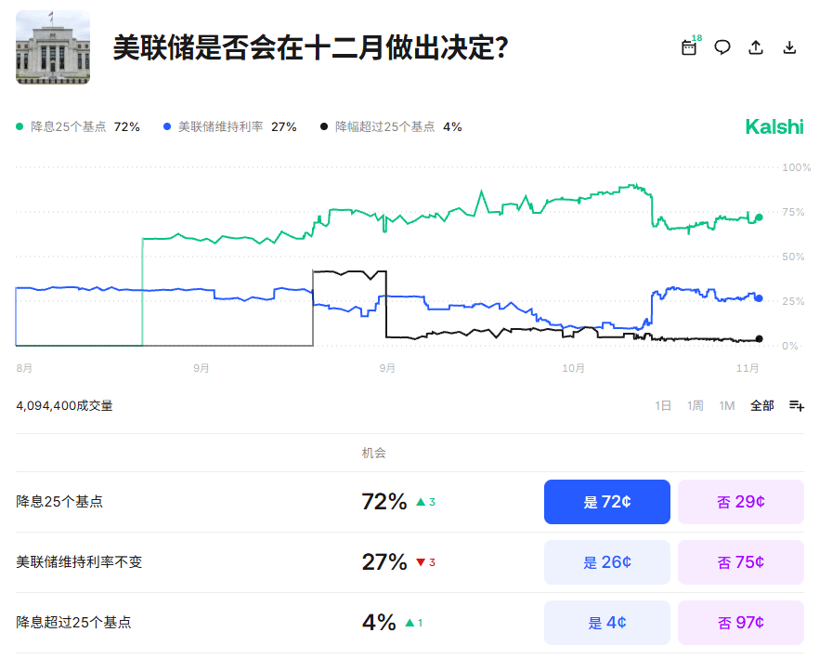Click the green endpoint dot on chart
The height and width of the screenshot is (659, 832).
point(759,217)
